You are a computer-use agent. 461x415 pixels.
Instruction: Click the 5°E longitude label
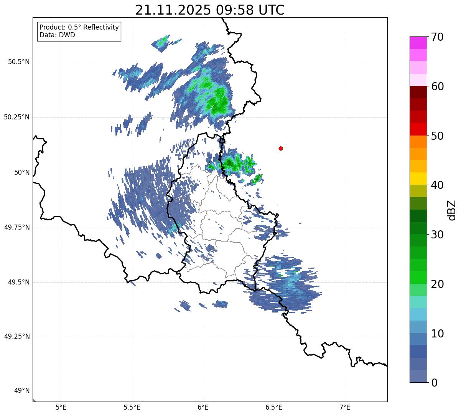pyautogui.click(x=61, y=407)
